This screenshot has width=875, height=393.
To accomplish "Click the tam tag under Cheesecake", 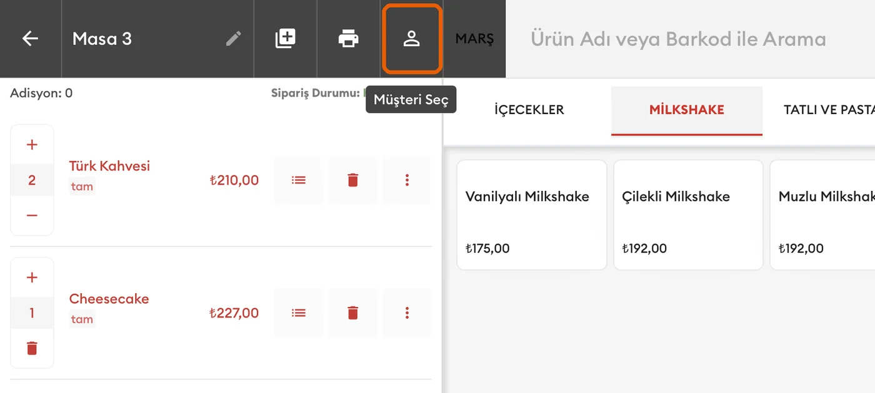I will (82, 319).
